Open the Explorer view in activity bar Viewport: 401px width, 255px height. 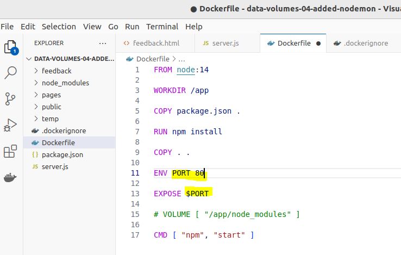tap(10, 47)
